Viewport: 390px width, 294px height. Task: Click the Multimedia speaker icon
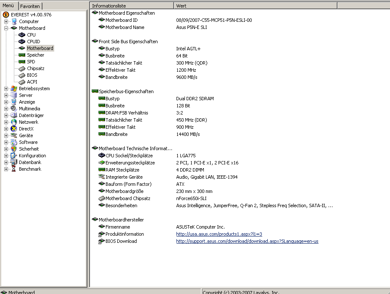(14, 109)
